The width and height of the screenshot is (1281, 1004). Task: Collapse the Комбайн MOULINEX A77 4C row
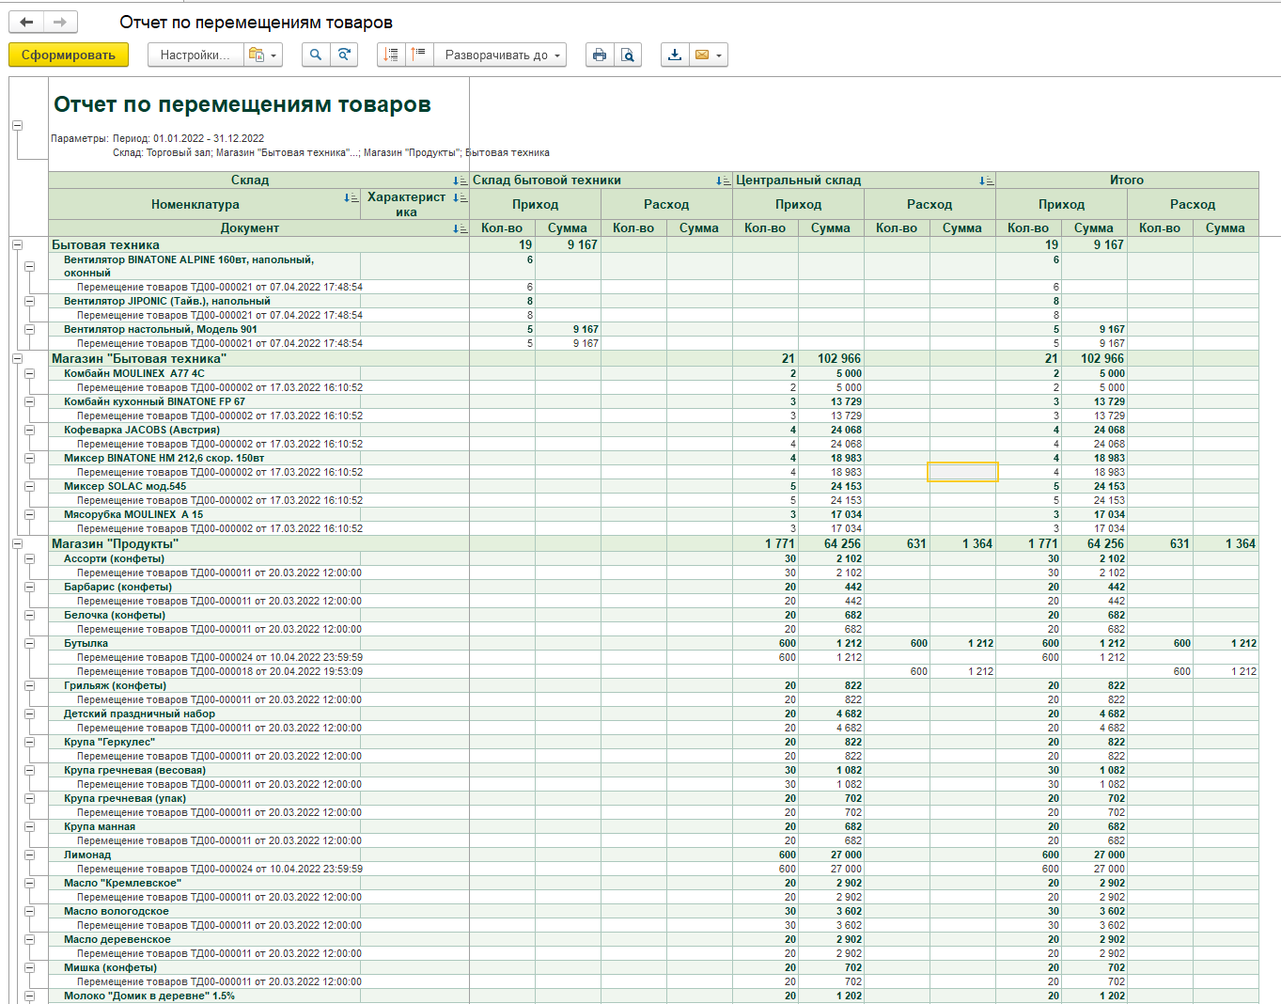(x=29, y=373)
